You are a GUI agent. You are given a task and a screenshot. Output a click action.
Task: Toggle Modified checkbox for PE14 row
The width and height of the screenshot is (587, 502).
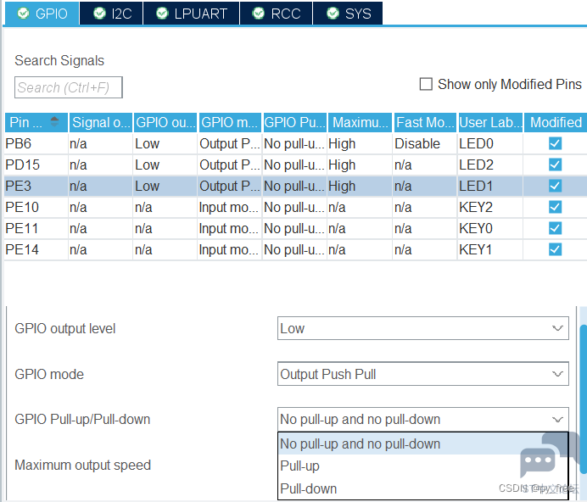(x=555, y=249)
